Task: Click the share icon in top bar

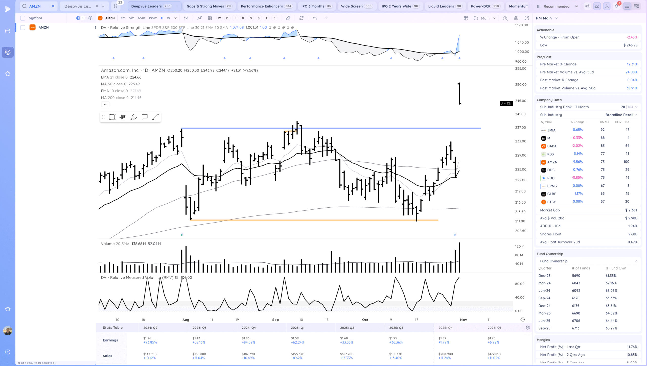Action: click(x=587, y=6)
